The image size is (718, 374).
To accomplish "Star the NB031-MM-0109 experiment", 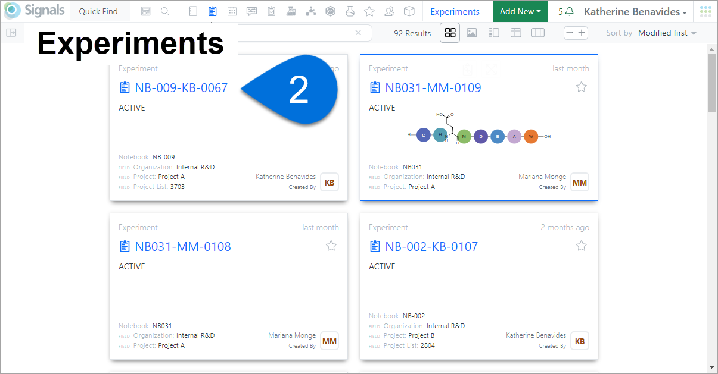I will pos(582,87).
